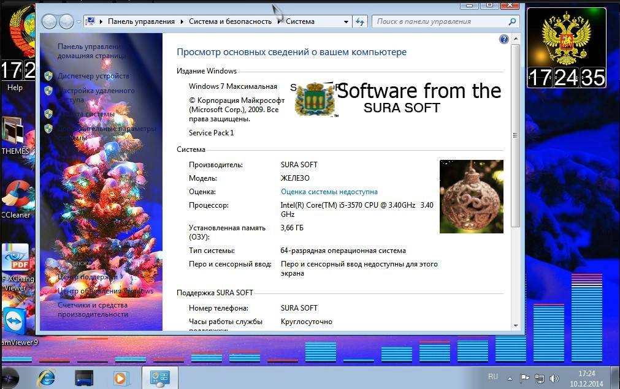Go back with the Back arrow button
The width and height of the screenshot is (620, 389).
click(x=49, y=21)
